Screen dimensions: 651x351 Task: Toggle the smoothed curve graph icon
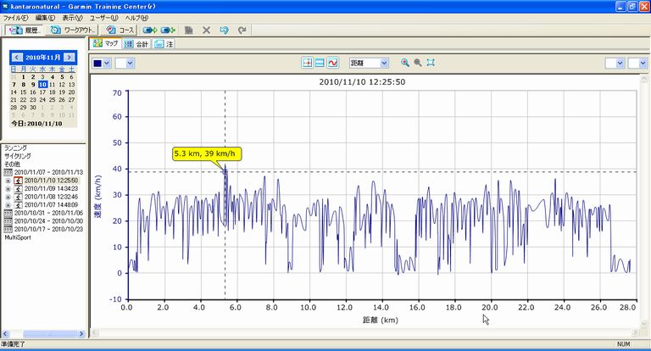pos(332,63)
